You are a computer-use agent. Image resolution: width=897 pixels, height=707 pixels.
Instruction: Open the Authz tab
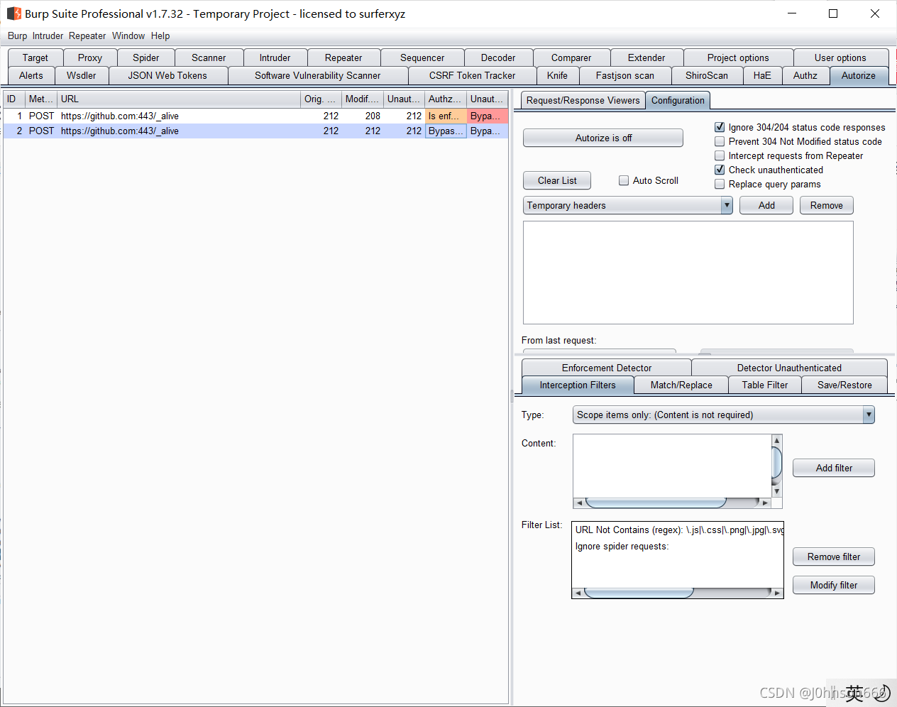pos(805,75)
